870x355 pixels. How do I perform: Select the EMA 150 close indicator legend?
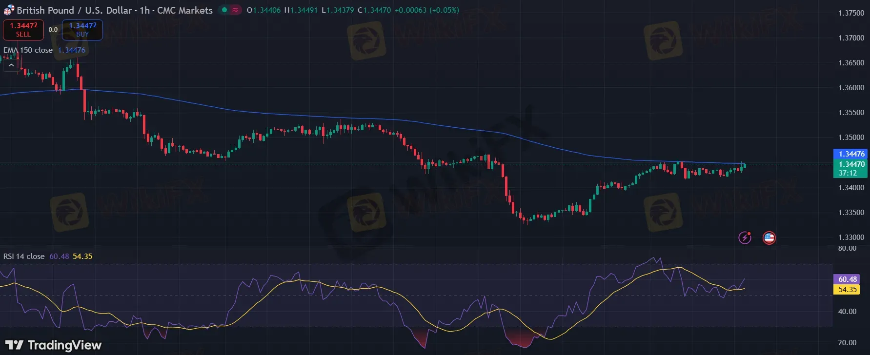coord(28,50)
